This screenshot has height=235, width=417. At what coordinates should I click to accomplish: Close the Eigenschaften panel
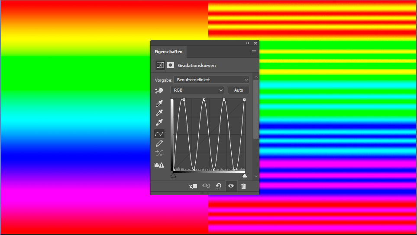pos(255,43)
